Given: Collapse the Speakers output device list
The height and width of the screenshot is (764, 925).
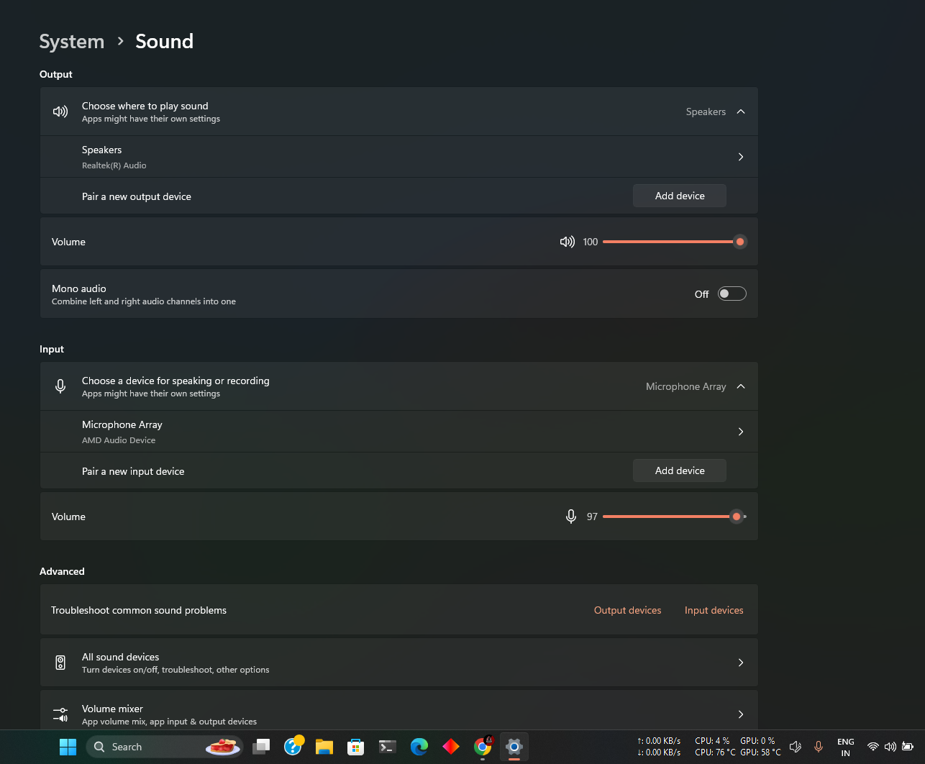Looking at the screenshot, I should click(x=740, y=112).
